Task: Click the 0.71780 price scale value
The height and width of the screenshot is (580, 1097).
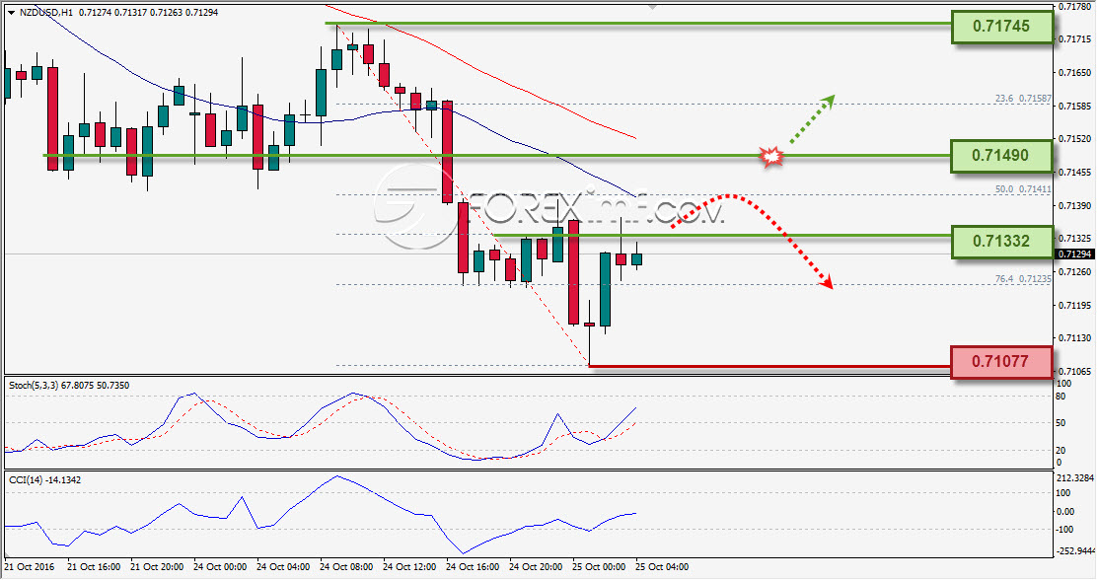Action: (x=1075, y=6)
